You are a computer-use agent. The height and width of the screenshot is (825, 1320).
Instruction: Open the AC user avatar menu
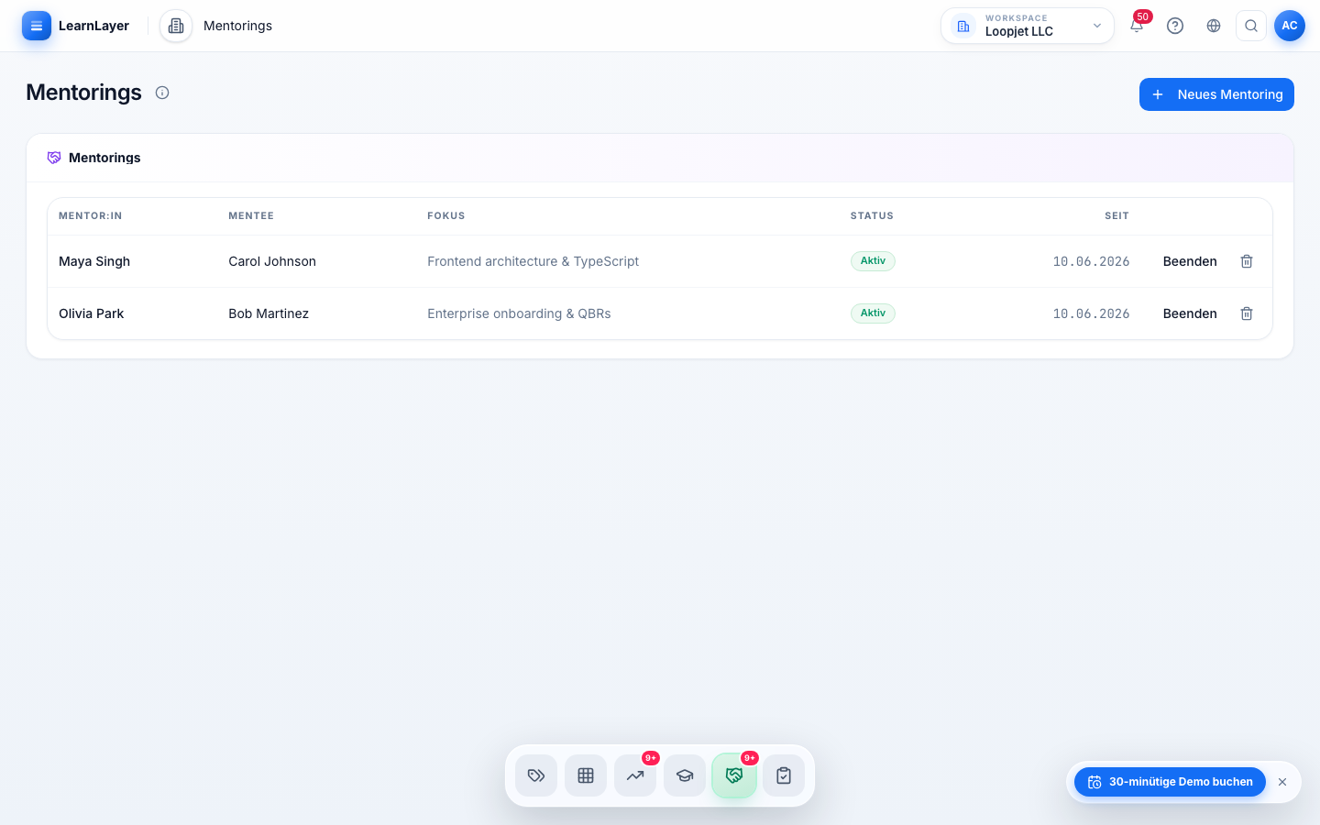click(1290, 26)
